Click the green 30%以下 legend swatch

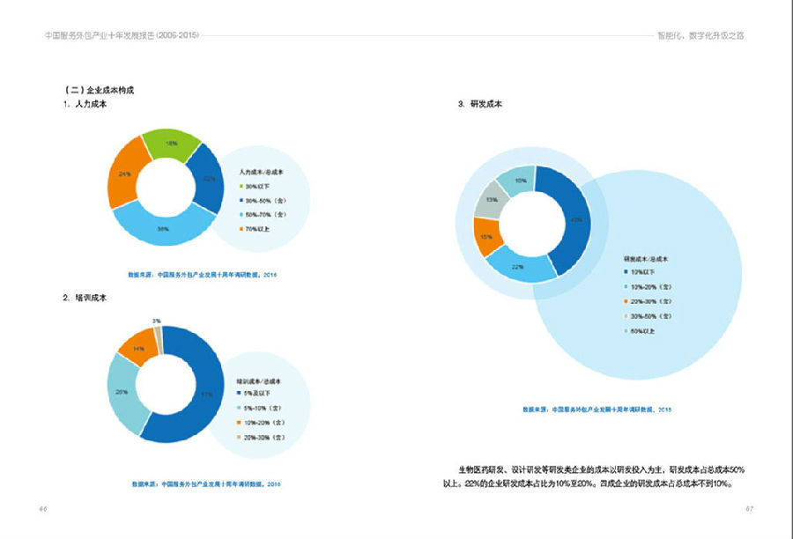(241, 187)
